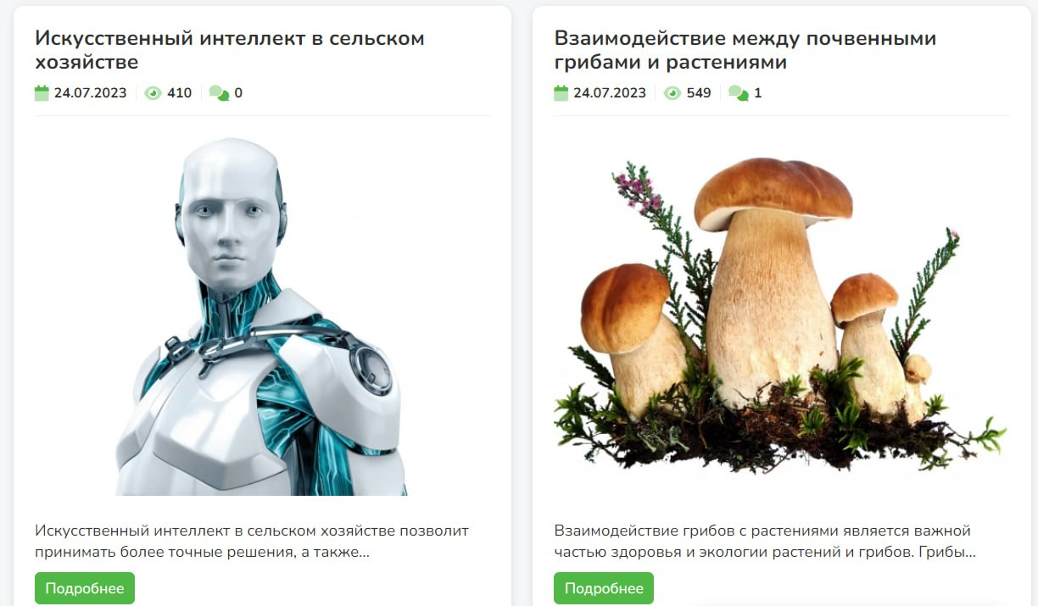
Task: Click the comments bubble icon beside 0
Action: (219, 93)
